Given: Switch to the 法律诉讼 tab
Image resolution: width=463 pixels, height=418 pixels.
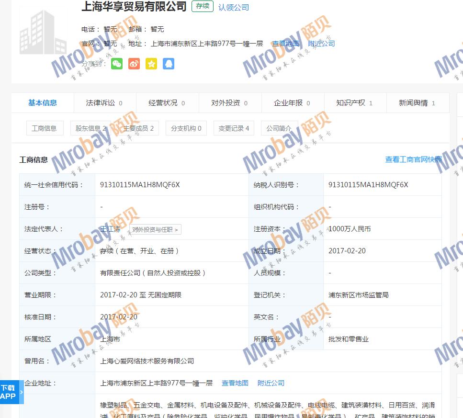Looking at the screenshot, I should point(104,103).
